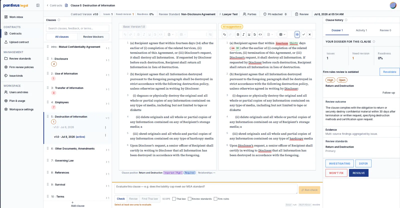Toggle underline in AI suggestions editor
Screen dimensions: 400x208
[x=249, y=35]
